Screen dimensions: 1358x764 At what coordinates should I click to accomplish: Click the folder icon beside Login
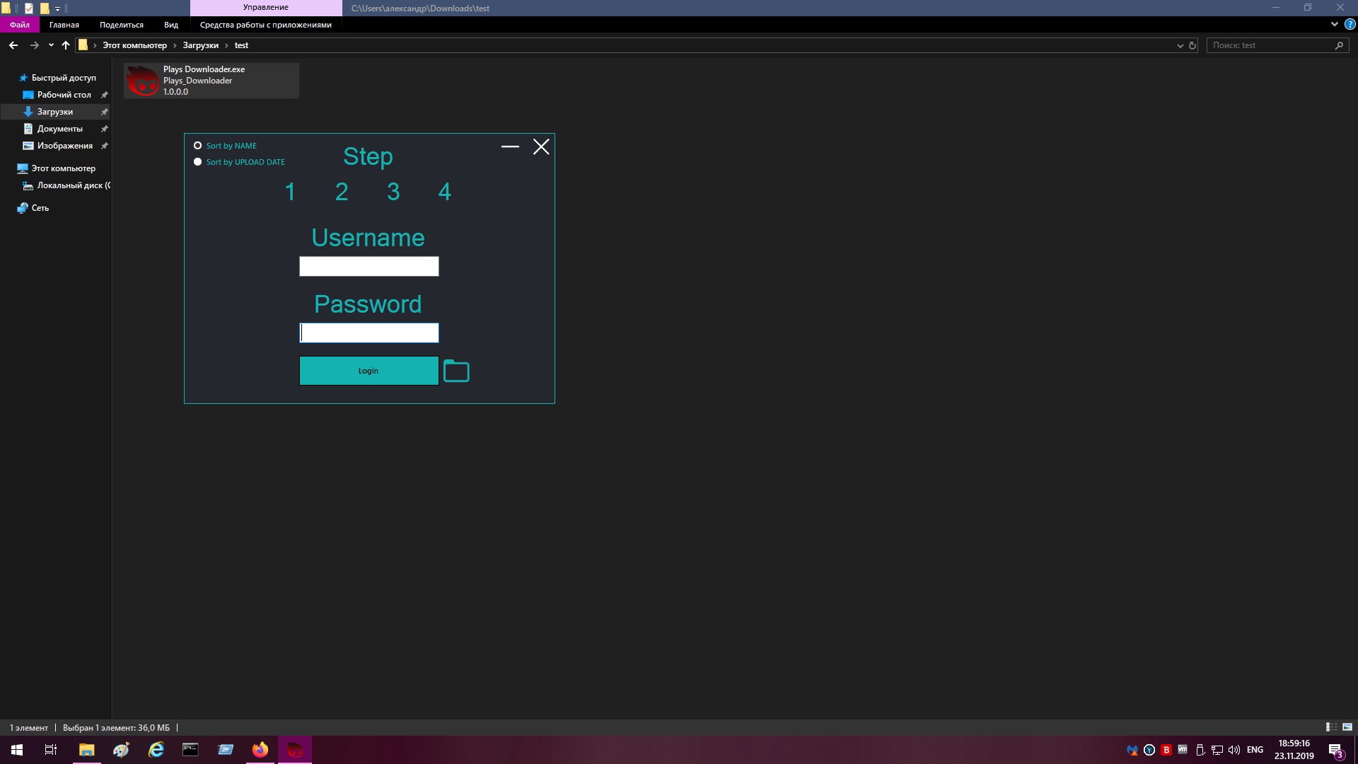point(456,371)
